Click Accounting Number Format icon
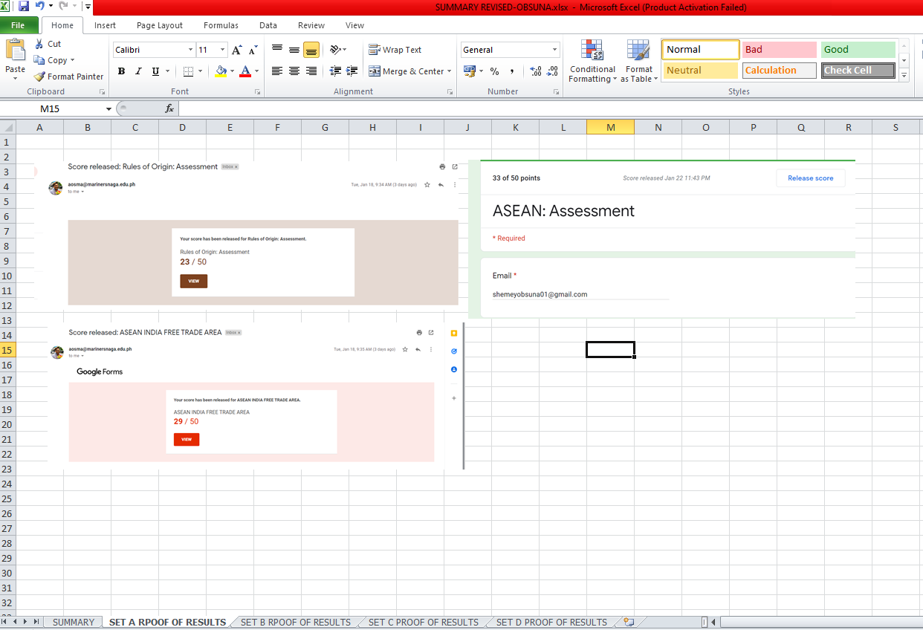This screenshot has height=630, width=923. [469, 71]
